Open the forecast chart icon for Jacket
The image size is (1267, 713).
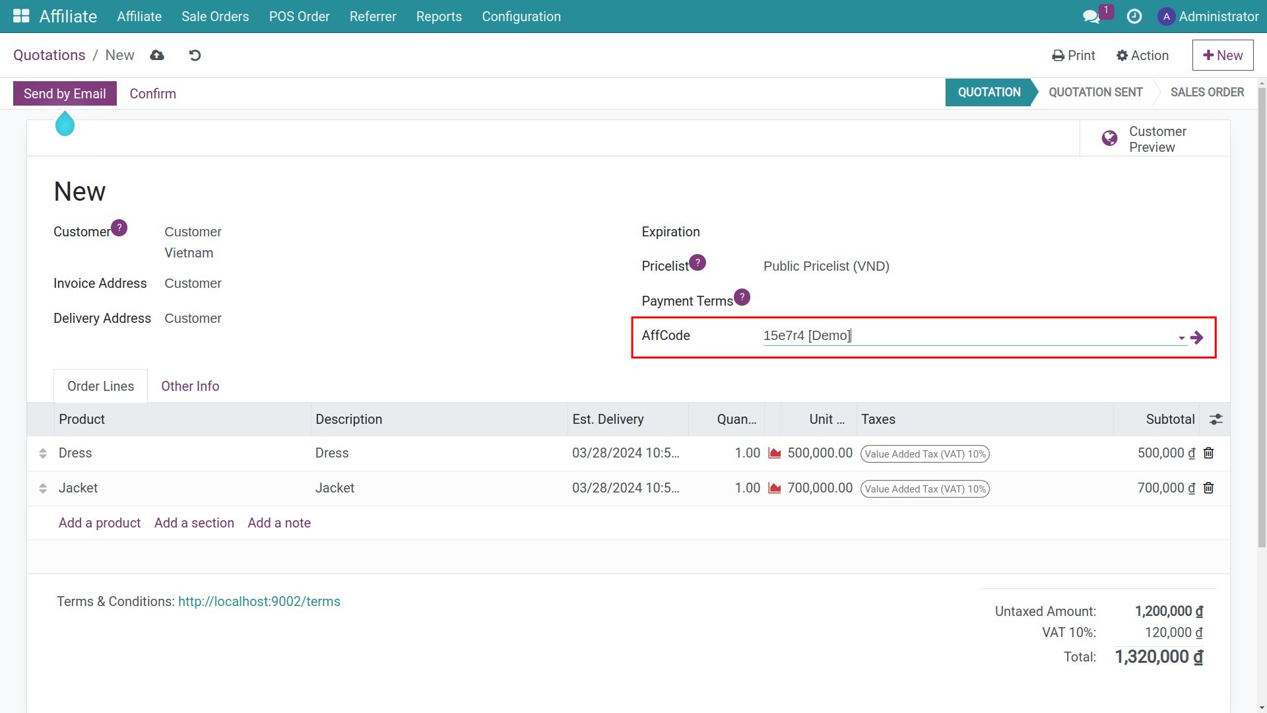pyautogui.click(x=775, y=489)
